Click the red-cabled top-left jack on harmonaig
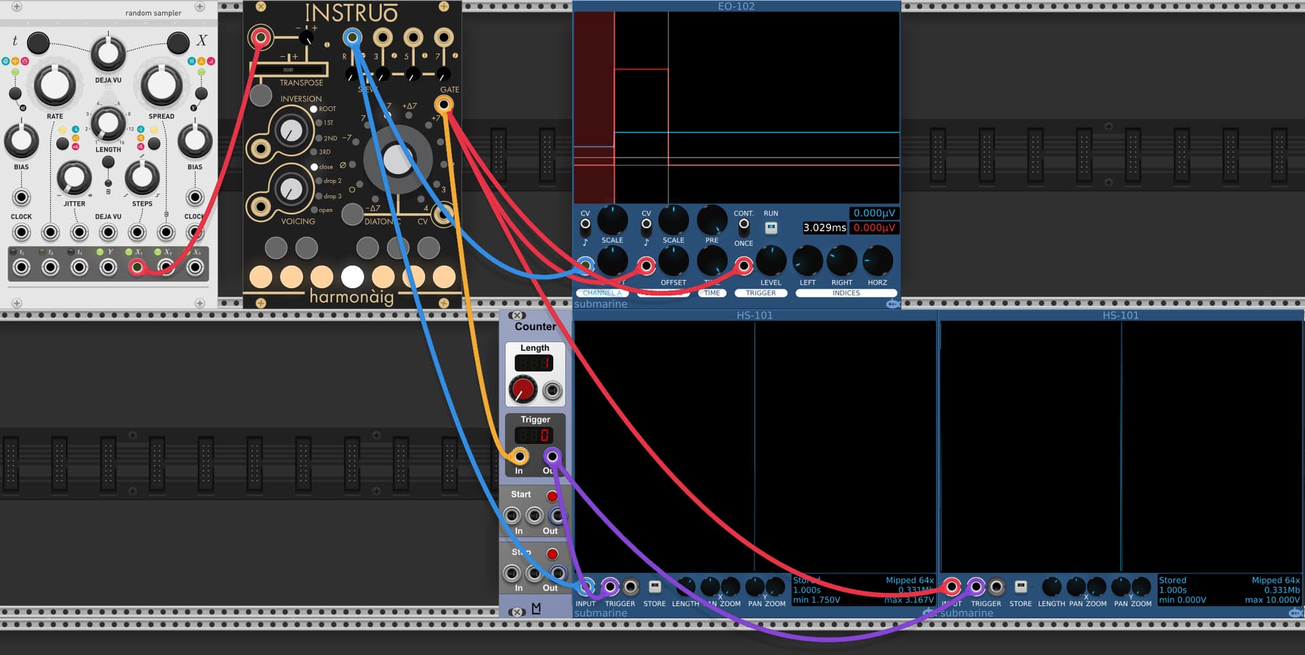This screenshot has height=655, width=1305. point(260,37)
